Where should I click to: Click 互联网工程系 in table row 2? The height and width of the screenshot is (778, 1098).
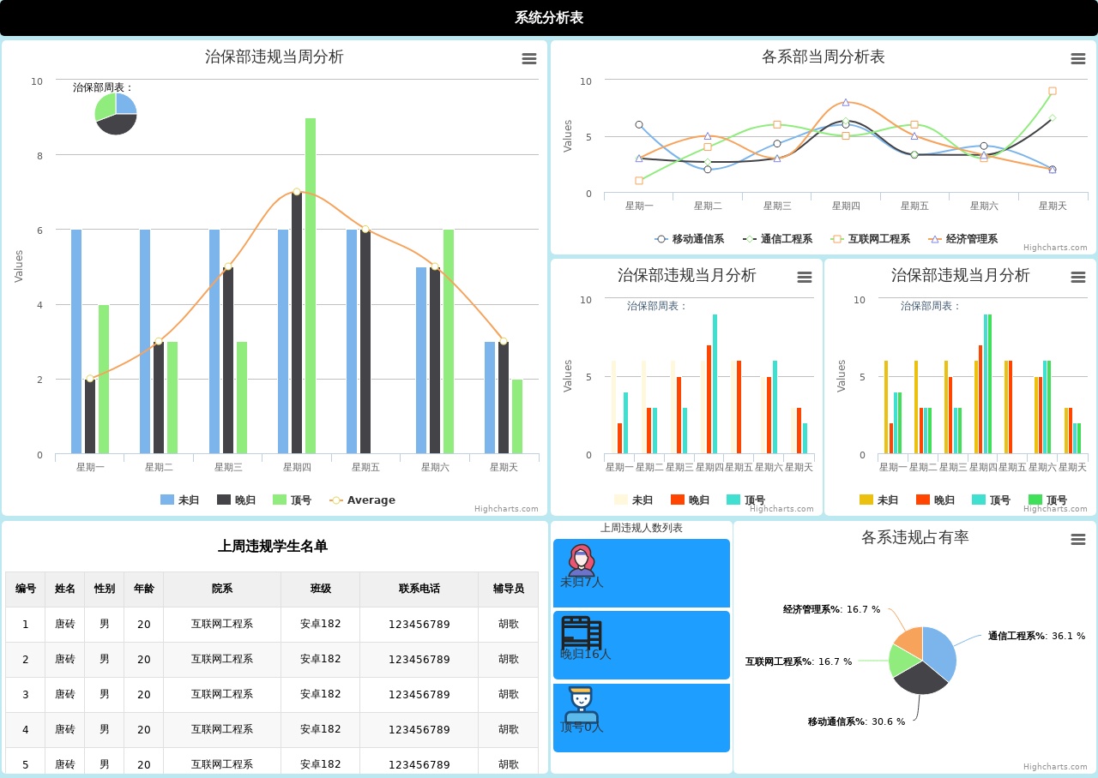(222, 660)
